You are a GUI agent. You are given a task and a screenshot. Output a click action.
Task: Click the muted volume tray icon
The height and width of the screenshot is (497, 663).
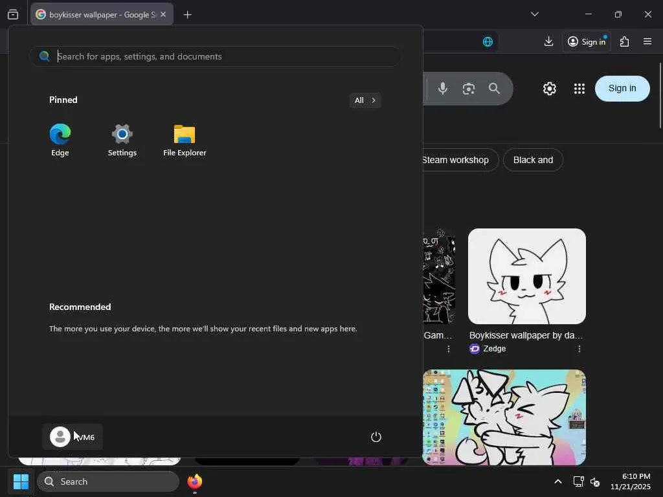[x=595, y=481]
